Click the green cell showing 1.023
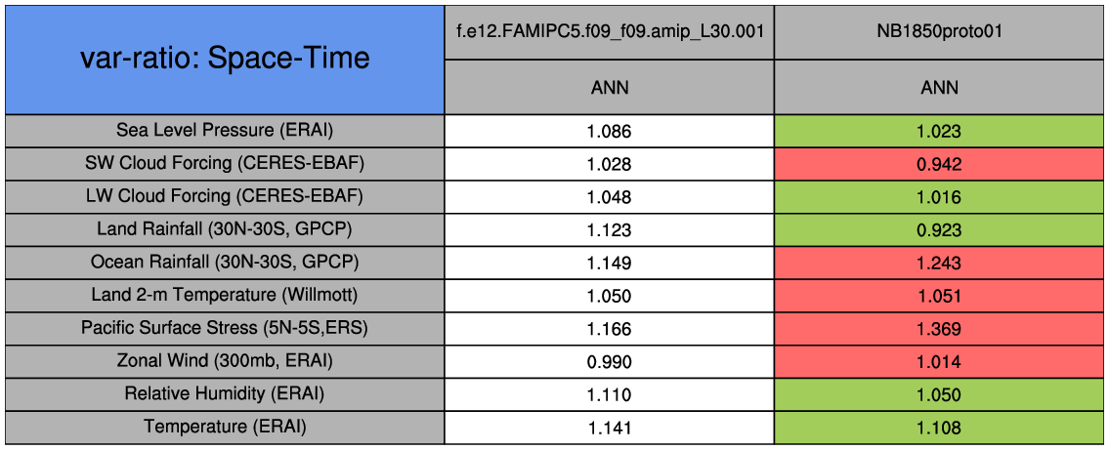 939,131
